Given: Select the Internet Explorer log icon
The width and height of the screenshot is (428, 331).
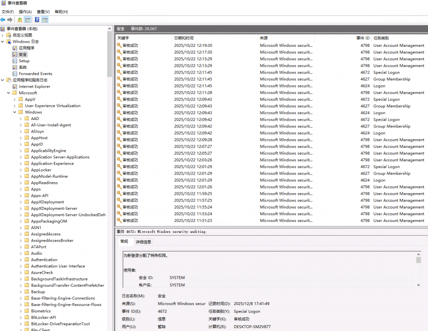Looking at the screenshot, I should [15, 87].
